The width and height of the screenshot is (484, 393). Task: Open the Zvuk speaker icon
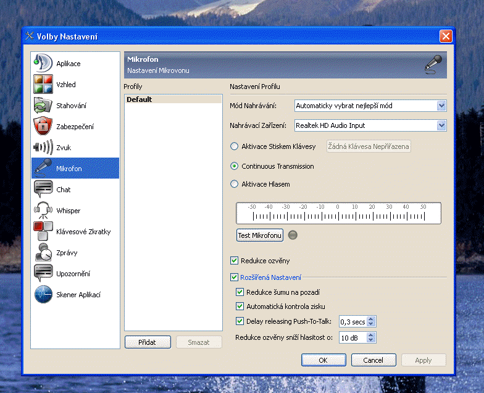coord(43,148)
